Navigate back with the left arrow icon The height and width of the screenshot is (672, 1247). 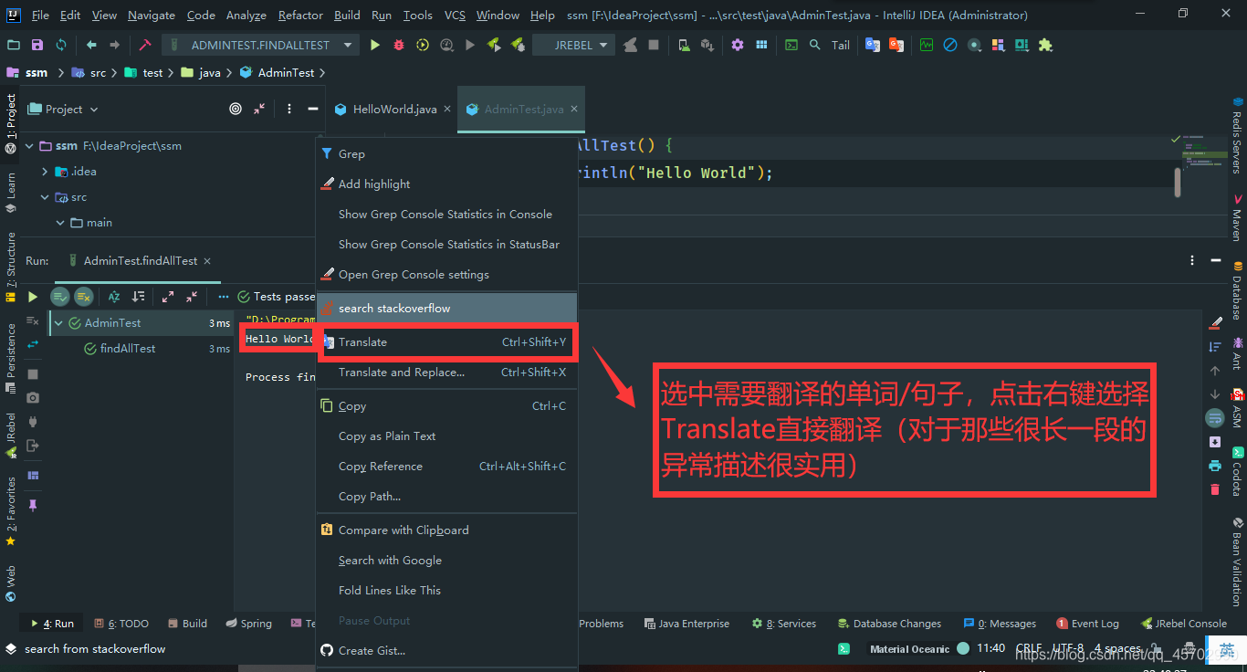point(91,45)
